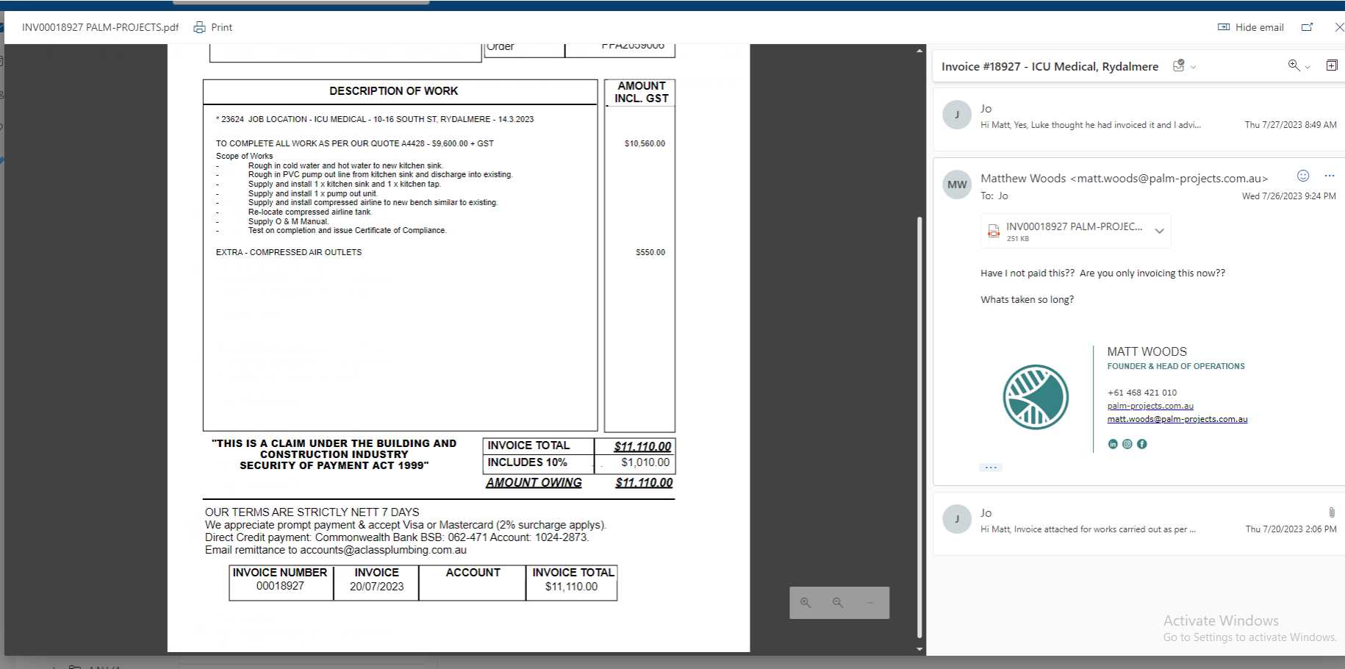Click Palm Projects logo in signature

(x=1036, y=397)
